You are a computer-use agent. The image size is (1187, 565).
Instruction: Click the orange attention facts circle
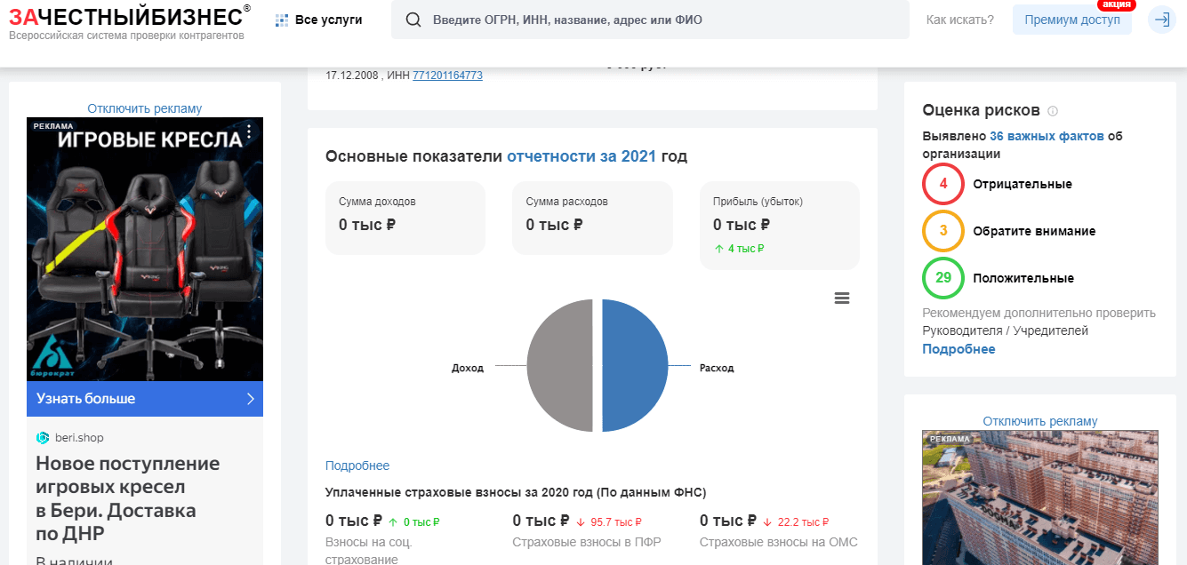coord(943,231)
